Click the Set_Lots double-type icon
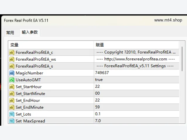The image size is (187, 140). [x=12, y=114]
